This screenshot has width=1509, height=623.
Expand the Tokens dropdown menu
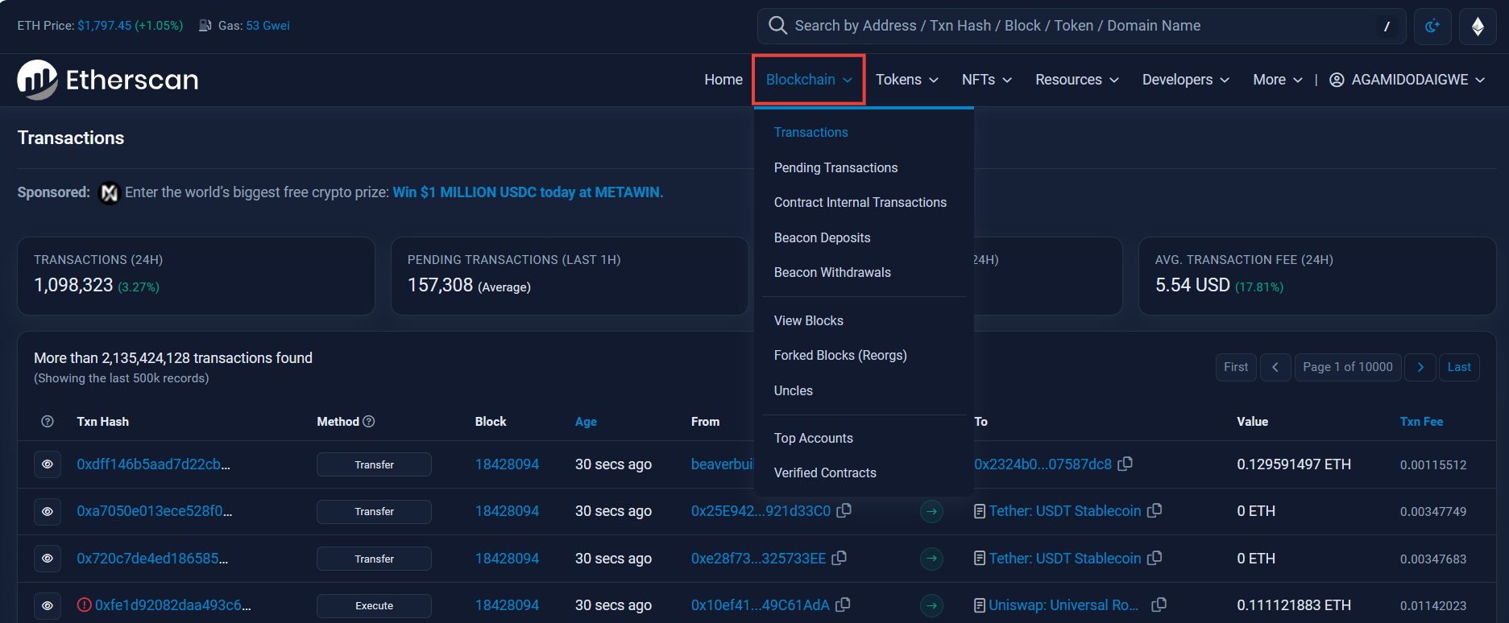coord(906,80)
